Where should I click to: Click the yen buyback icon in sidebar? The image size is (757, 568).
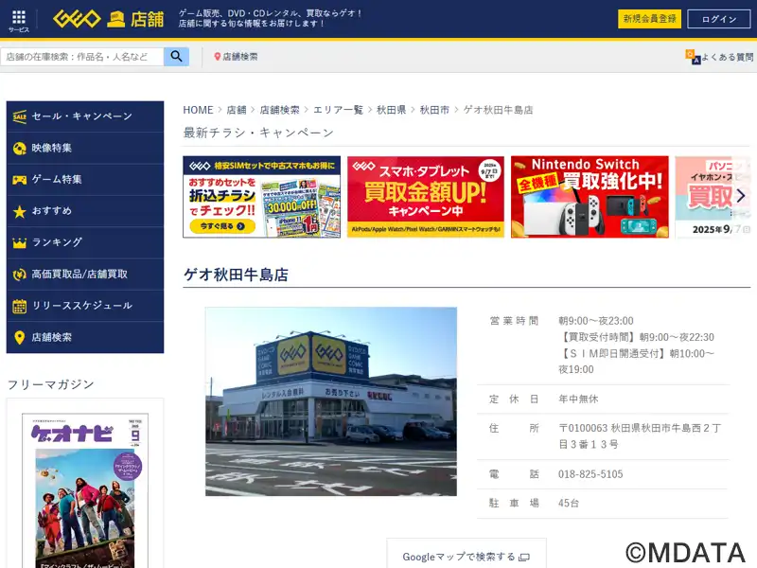pos(19,275)
